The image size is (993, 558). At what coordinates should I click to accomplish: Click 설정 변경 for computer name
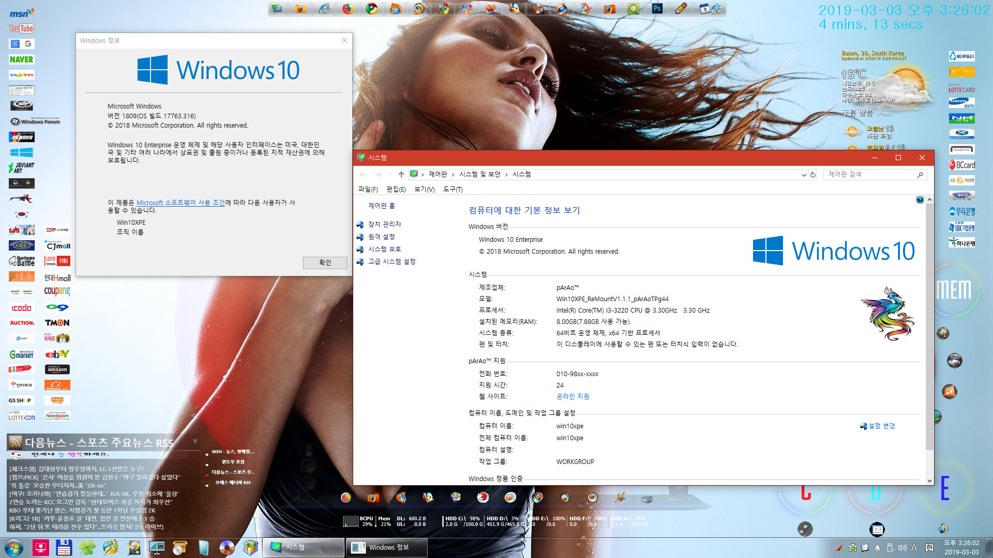click(x=881, y=426)
